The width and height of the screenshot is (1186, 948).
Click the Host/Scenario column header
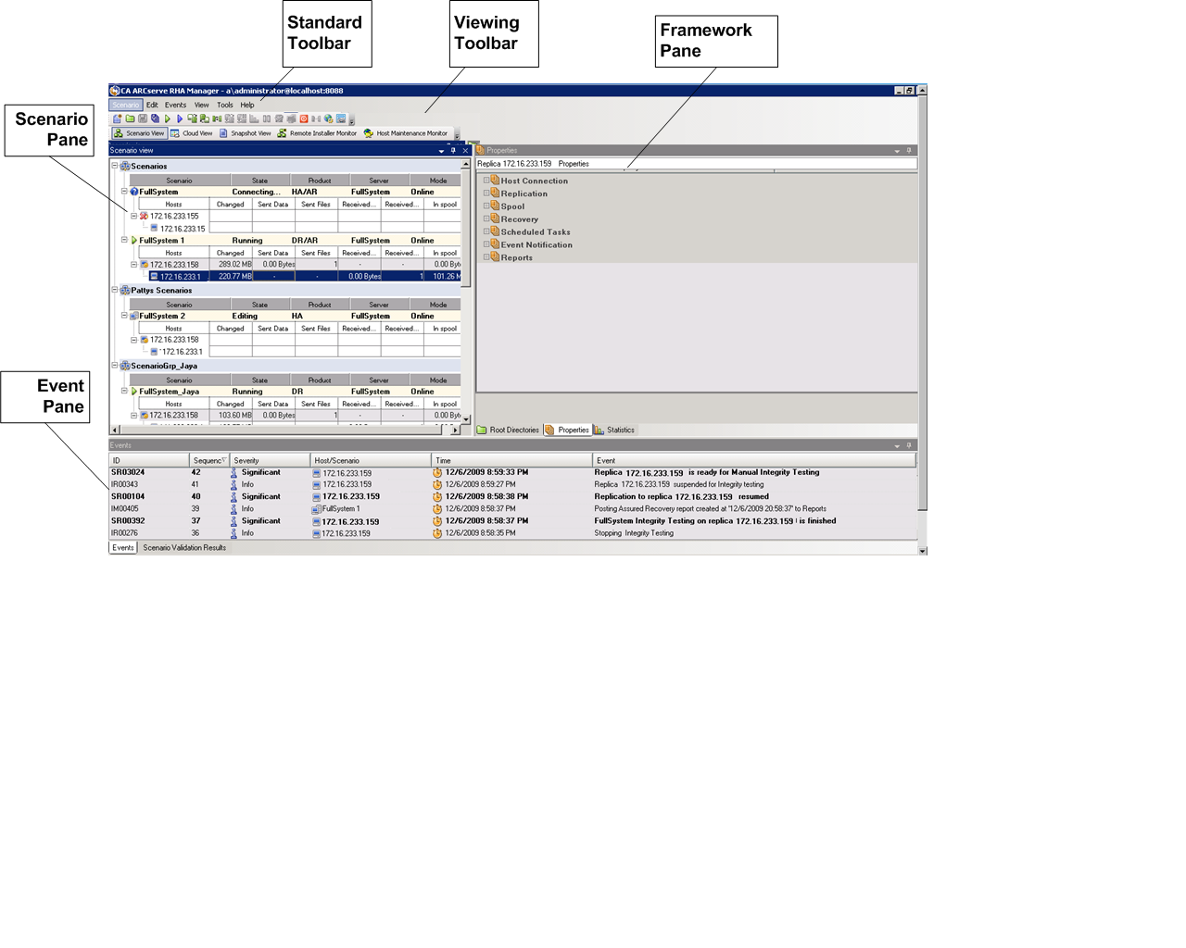click(371, 460)
